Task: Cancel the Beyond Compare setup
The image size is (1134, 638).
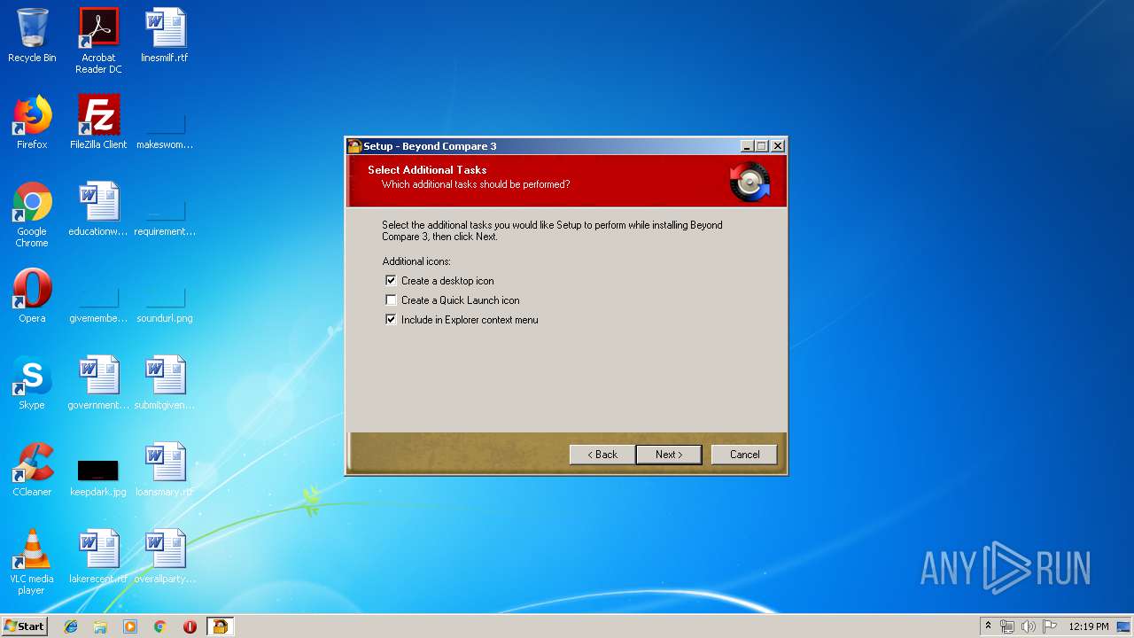Action: pos(744,455)
